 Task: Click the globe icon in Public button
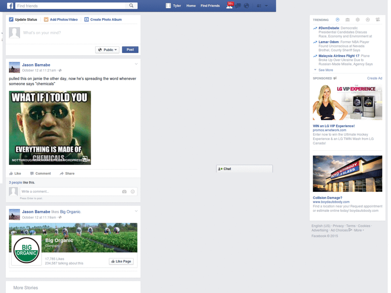(100, 50)
